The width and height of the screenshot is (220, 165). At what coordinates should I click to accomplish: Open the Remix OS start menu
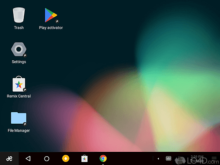pos(9,158)
